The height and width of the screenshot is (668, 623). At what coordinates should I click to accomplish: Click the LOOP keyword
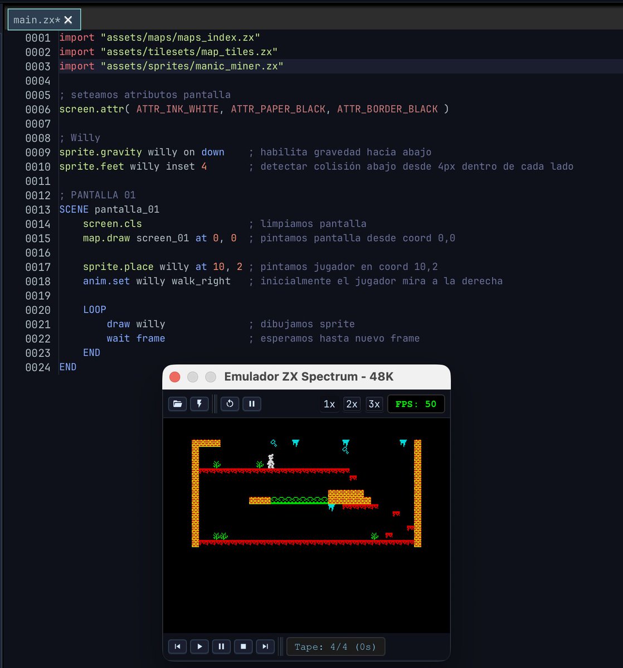pyautogui.click(x=95, y=310)
